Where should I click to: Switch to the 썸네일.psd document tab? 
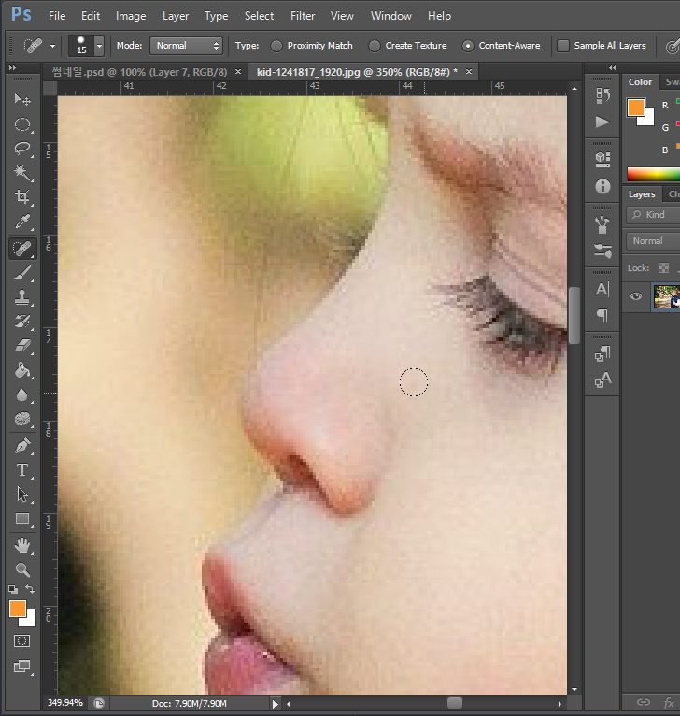point(139,72)
